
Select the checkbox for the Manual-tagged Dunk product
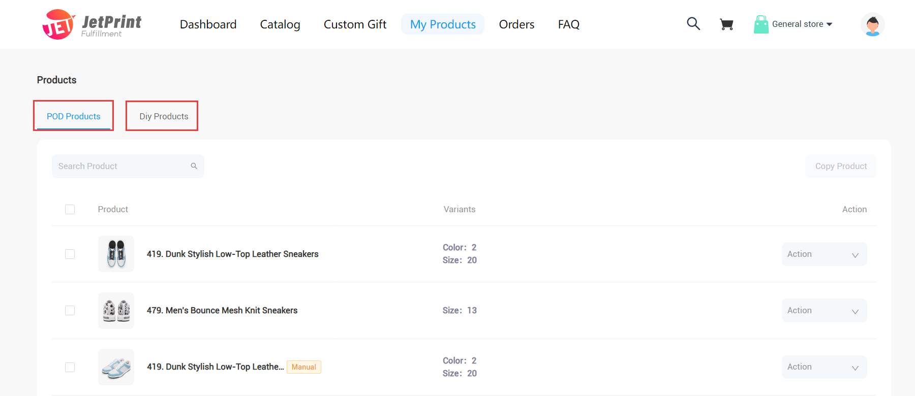click(70, 367)
